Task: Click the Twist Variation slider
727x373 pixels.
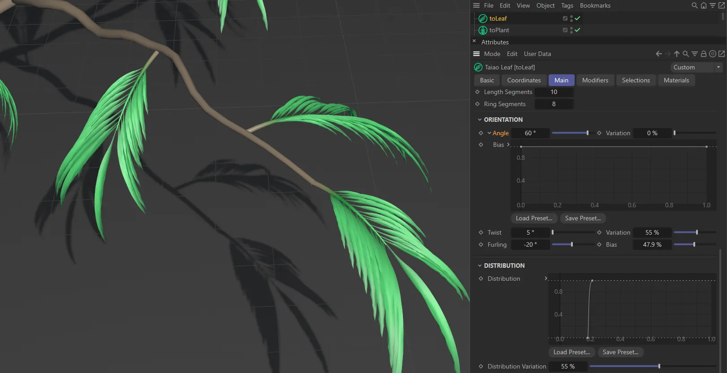Action: [x=695, y=232]
